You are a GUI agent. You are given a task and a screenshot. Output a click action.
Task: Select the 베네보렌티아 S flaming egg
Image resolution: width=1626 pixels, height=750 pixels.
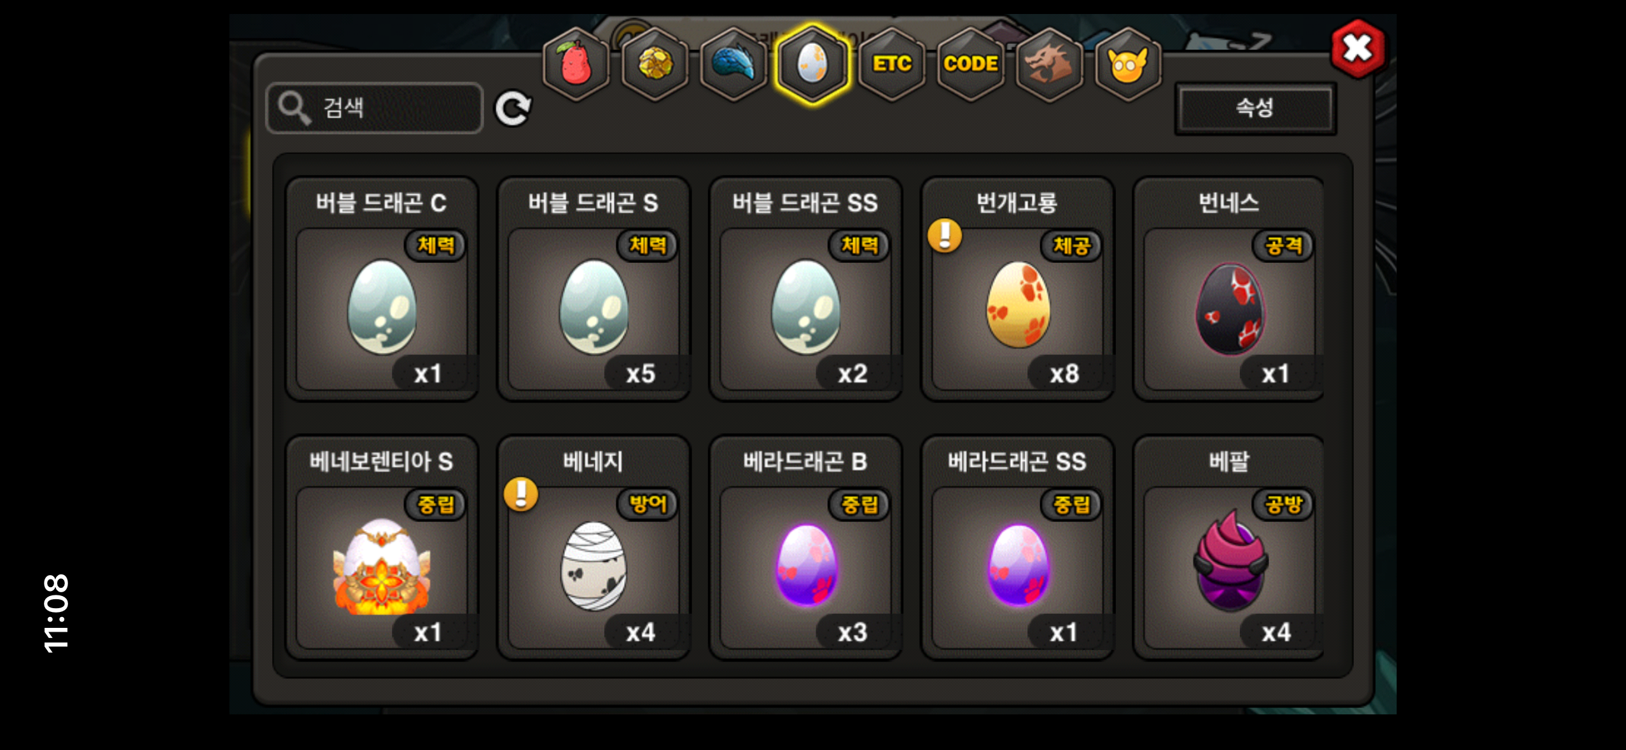coord(382,548)
